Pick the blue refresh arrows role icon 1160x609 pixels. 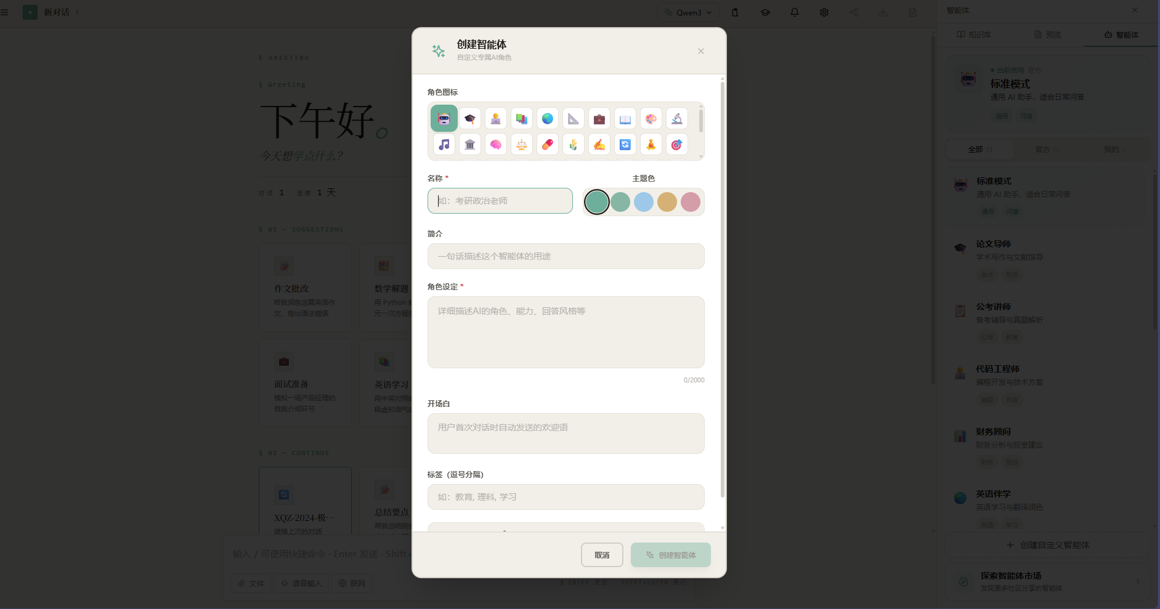[x=625, y=144]
